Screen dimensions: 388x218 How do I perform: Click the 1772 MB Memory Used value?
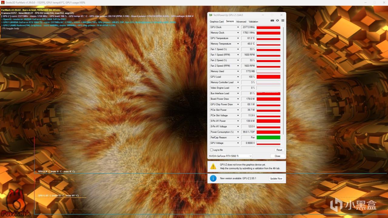[248, 71]
